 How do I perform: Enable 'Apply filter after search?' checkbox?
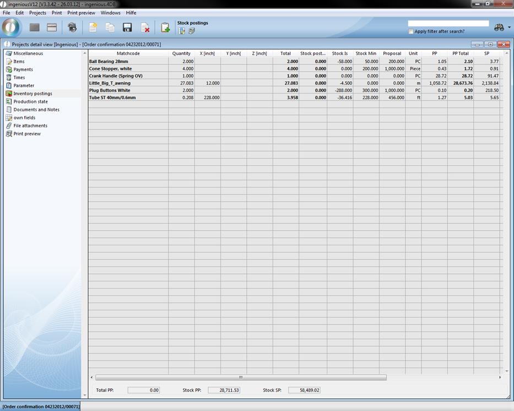tap(411, 31)
